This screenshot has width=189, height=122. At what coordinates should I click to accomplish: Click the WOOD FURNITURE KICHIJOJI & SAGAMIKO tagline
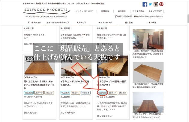tap(46, 16)
